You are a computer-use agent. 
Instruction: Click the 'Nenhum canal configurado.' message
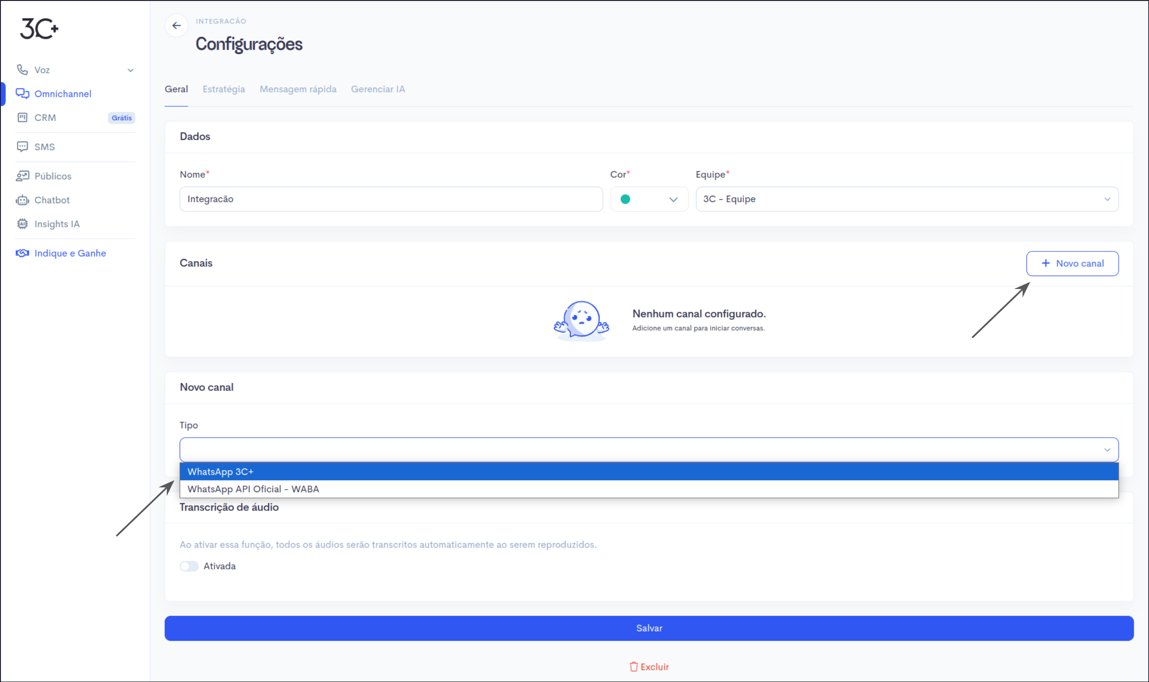pos(699,314)
